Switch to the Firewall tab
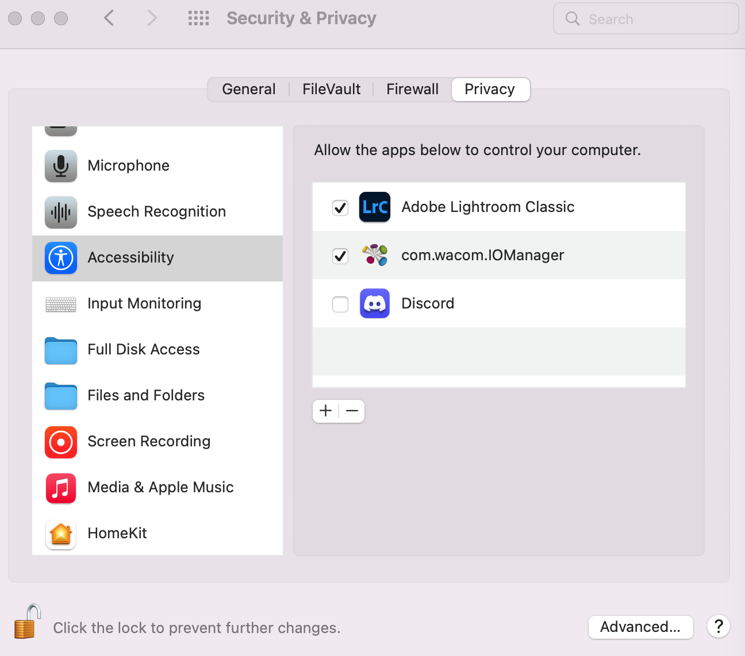The width and height of the screenshot is (745, 656). pyautogui.click(x=412, y=90)
